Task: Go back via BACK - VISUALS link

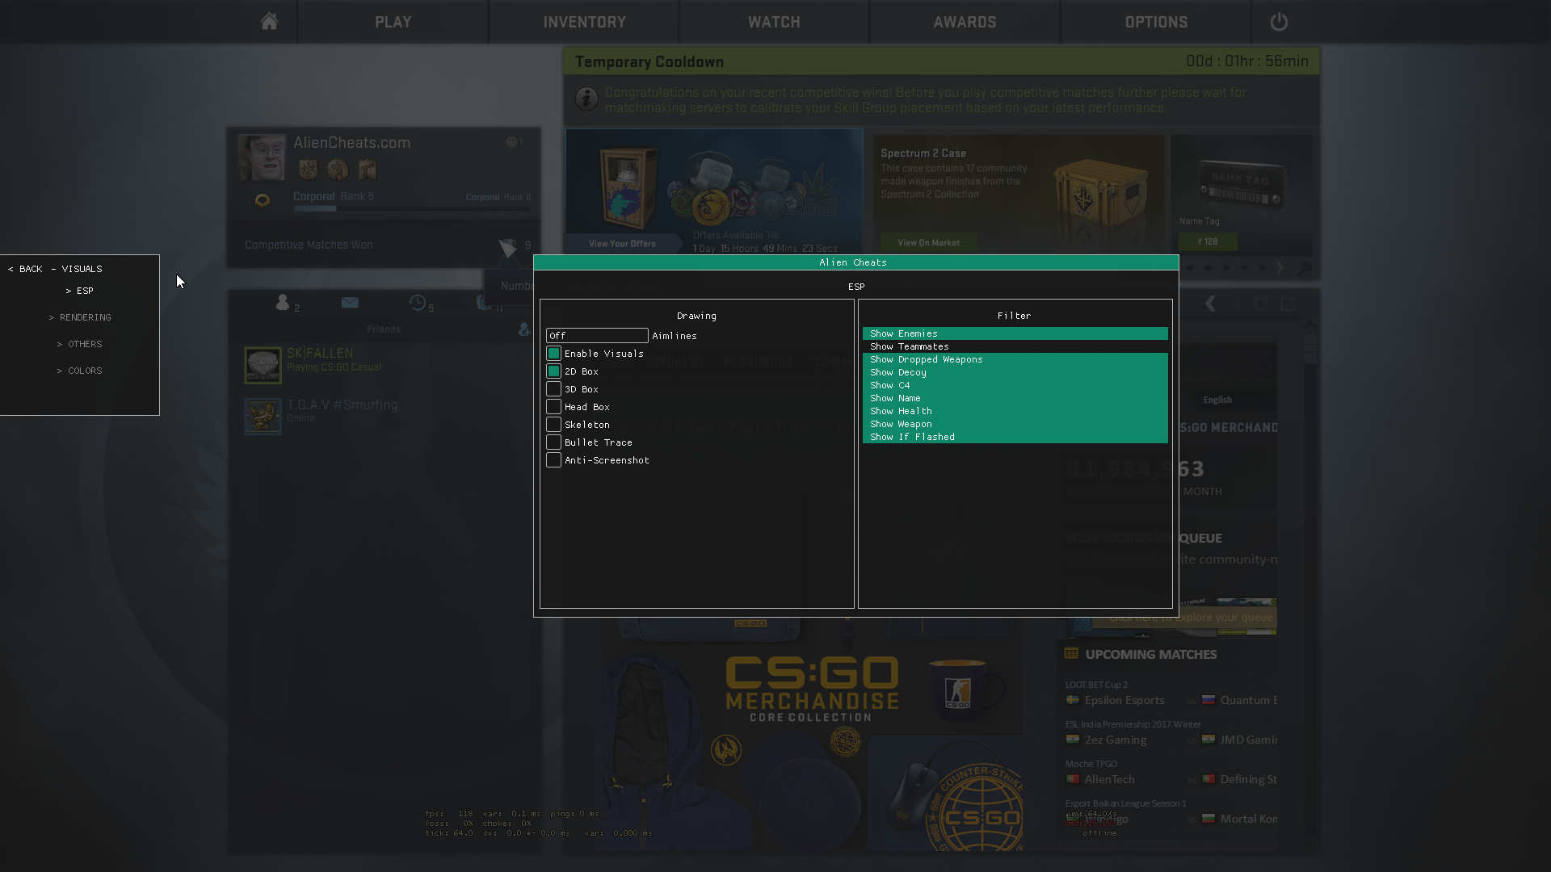Action: click(55, 269)
